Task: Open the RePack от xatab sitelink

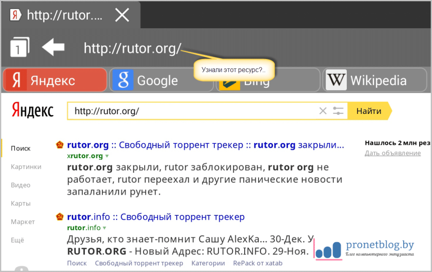Action: tap(258, 263)
